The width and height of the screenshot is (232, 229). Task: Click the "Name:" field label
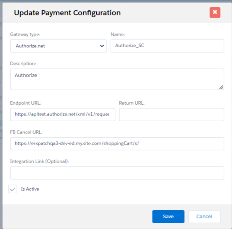[x=118, y=35]
